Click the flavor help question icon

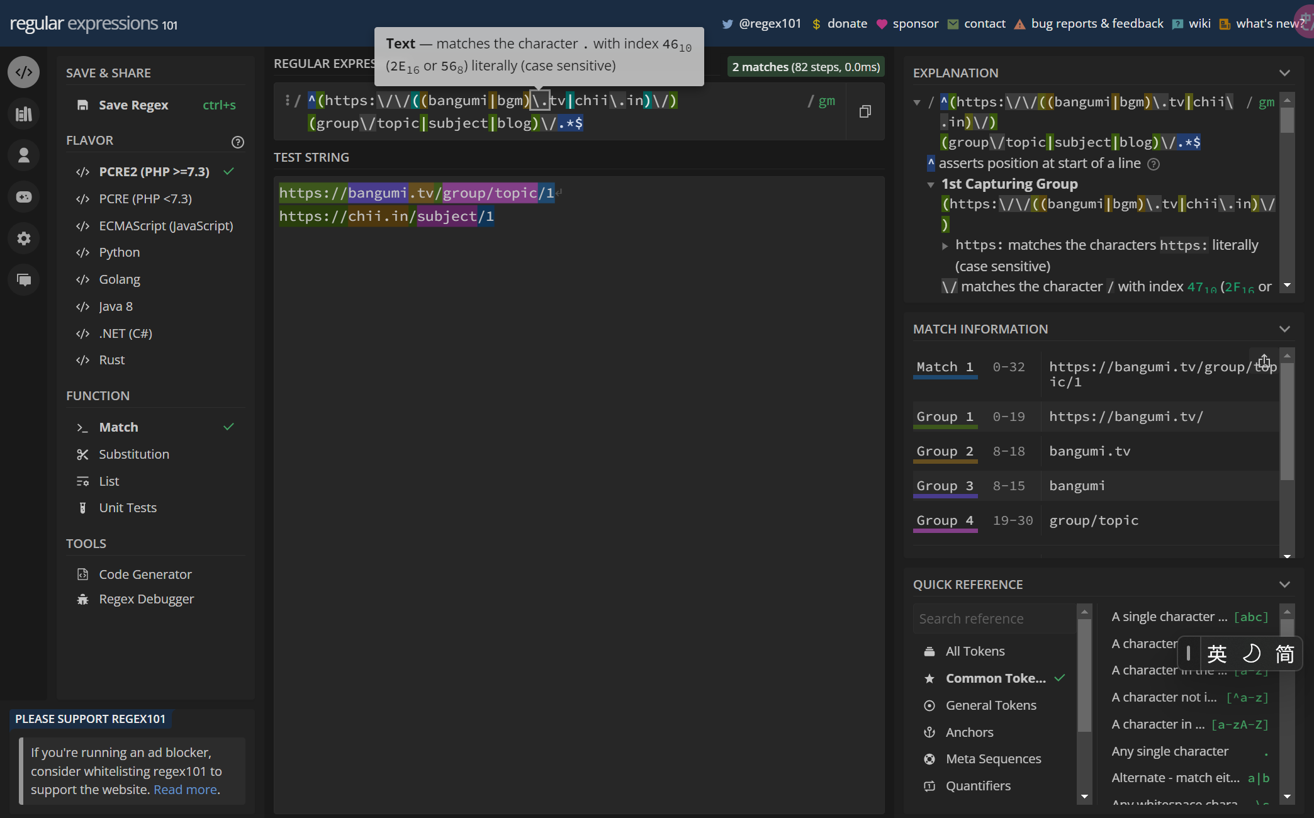(x=237, y=142)
